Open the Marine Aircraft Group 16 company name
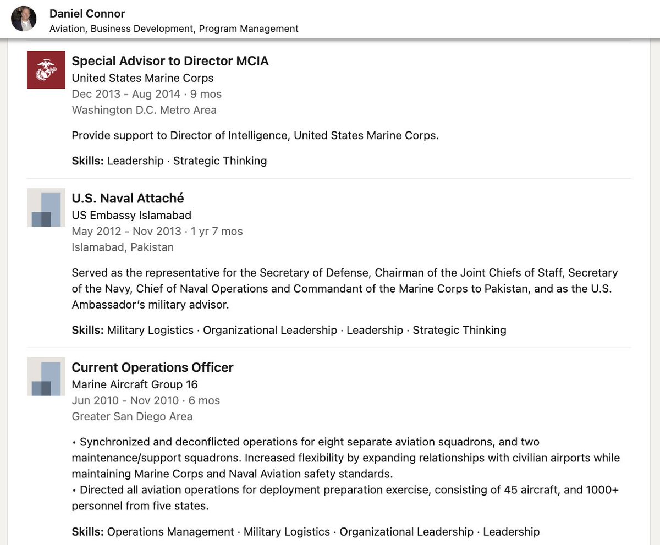This screenshot has width=660, height=545. [135, 384]
